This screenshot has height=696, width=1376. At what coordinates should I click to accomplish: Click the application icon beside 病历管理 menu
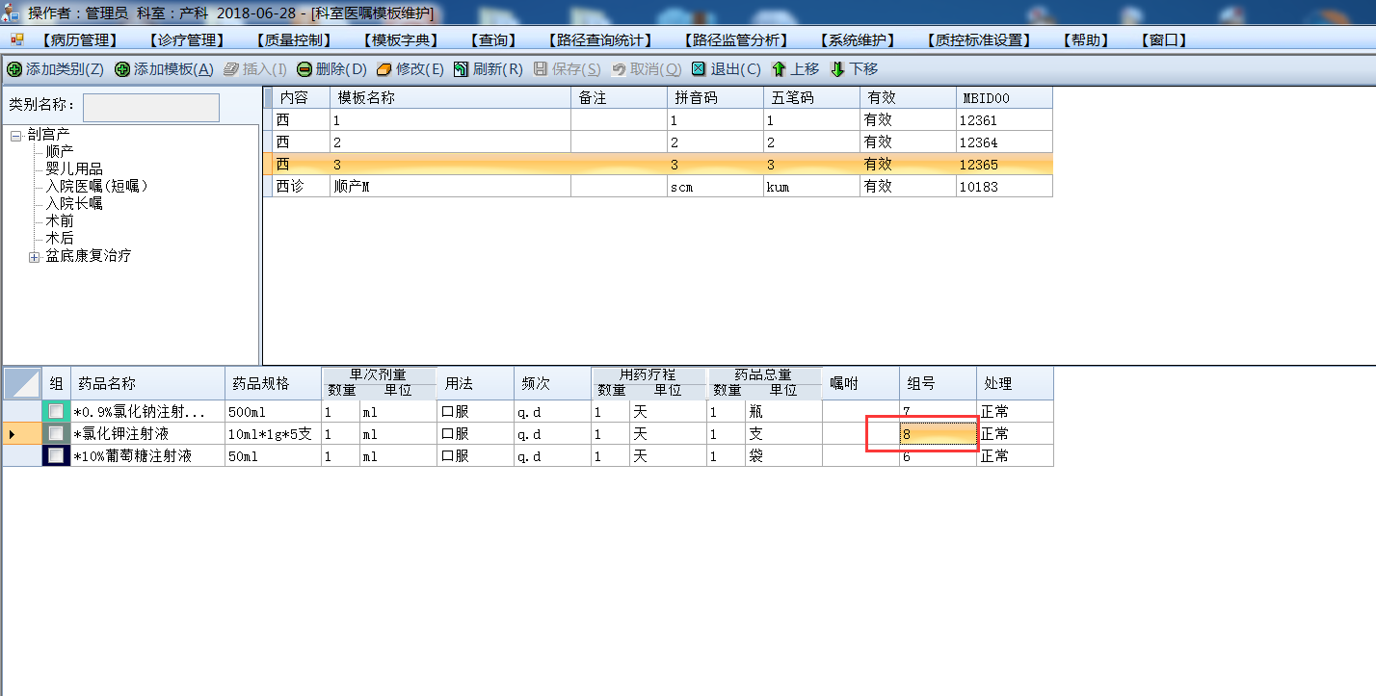[x=16, y=39]
